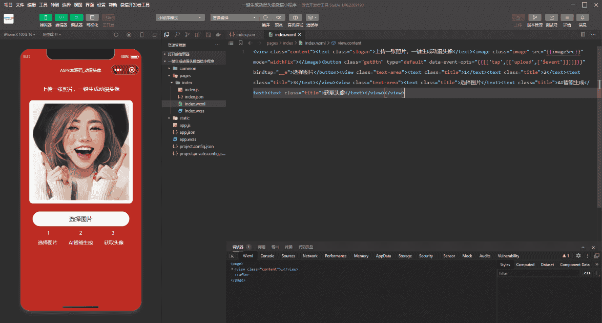Toggle the 模拟器 simulator panel button
602x323 pixels.
(46, 17)
